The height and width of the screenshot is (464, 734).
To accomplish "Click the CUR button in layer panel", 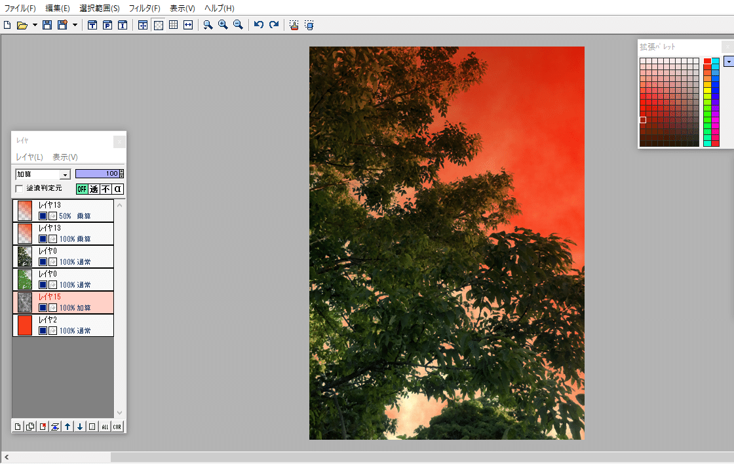I will [117, 427].
